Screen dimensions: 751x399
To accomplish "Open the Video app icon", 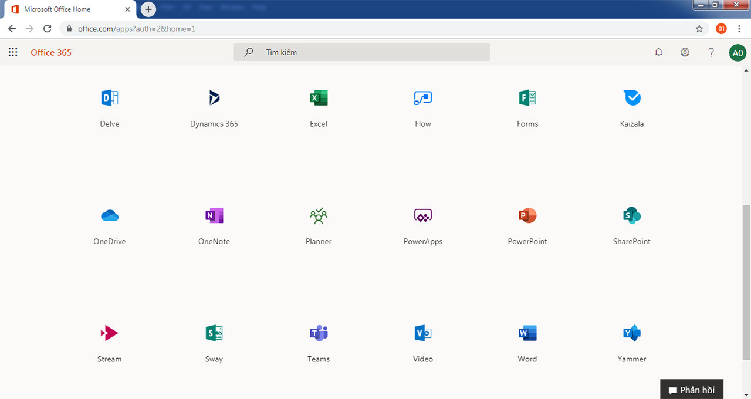I will pos(423,333).
